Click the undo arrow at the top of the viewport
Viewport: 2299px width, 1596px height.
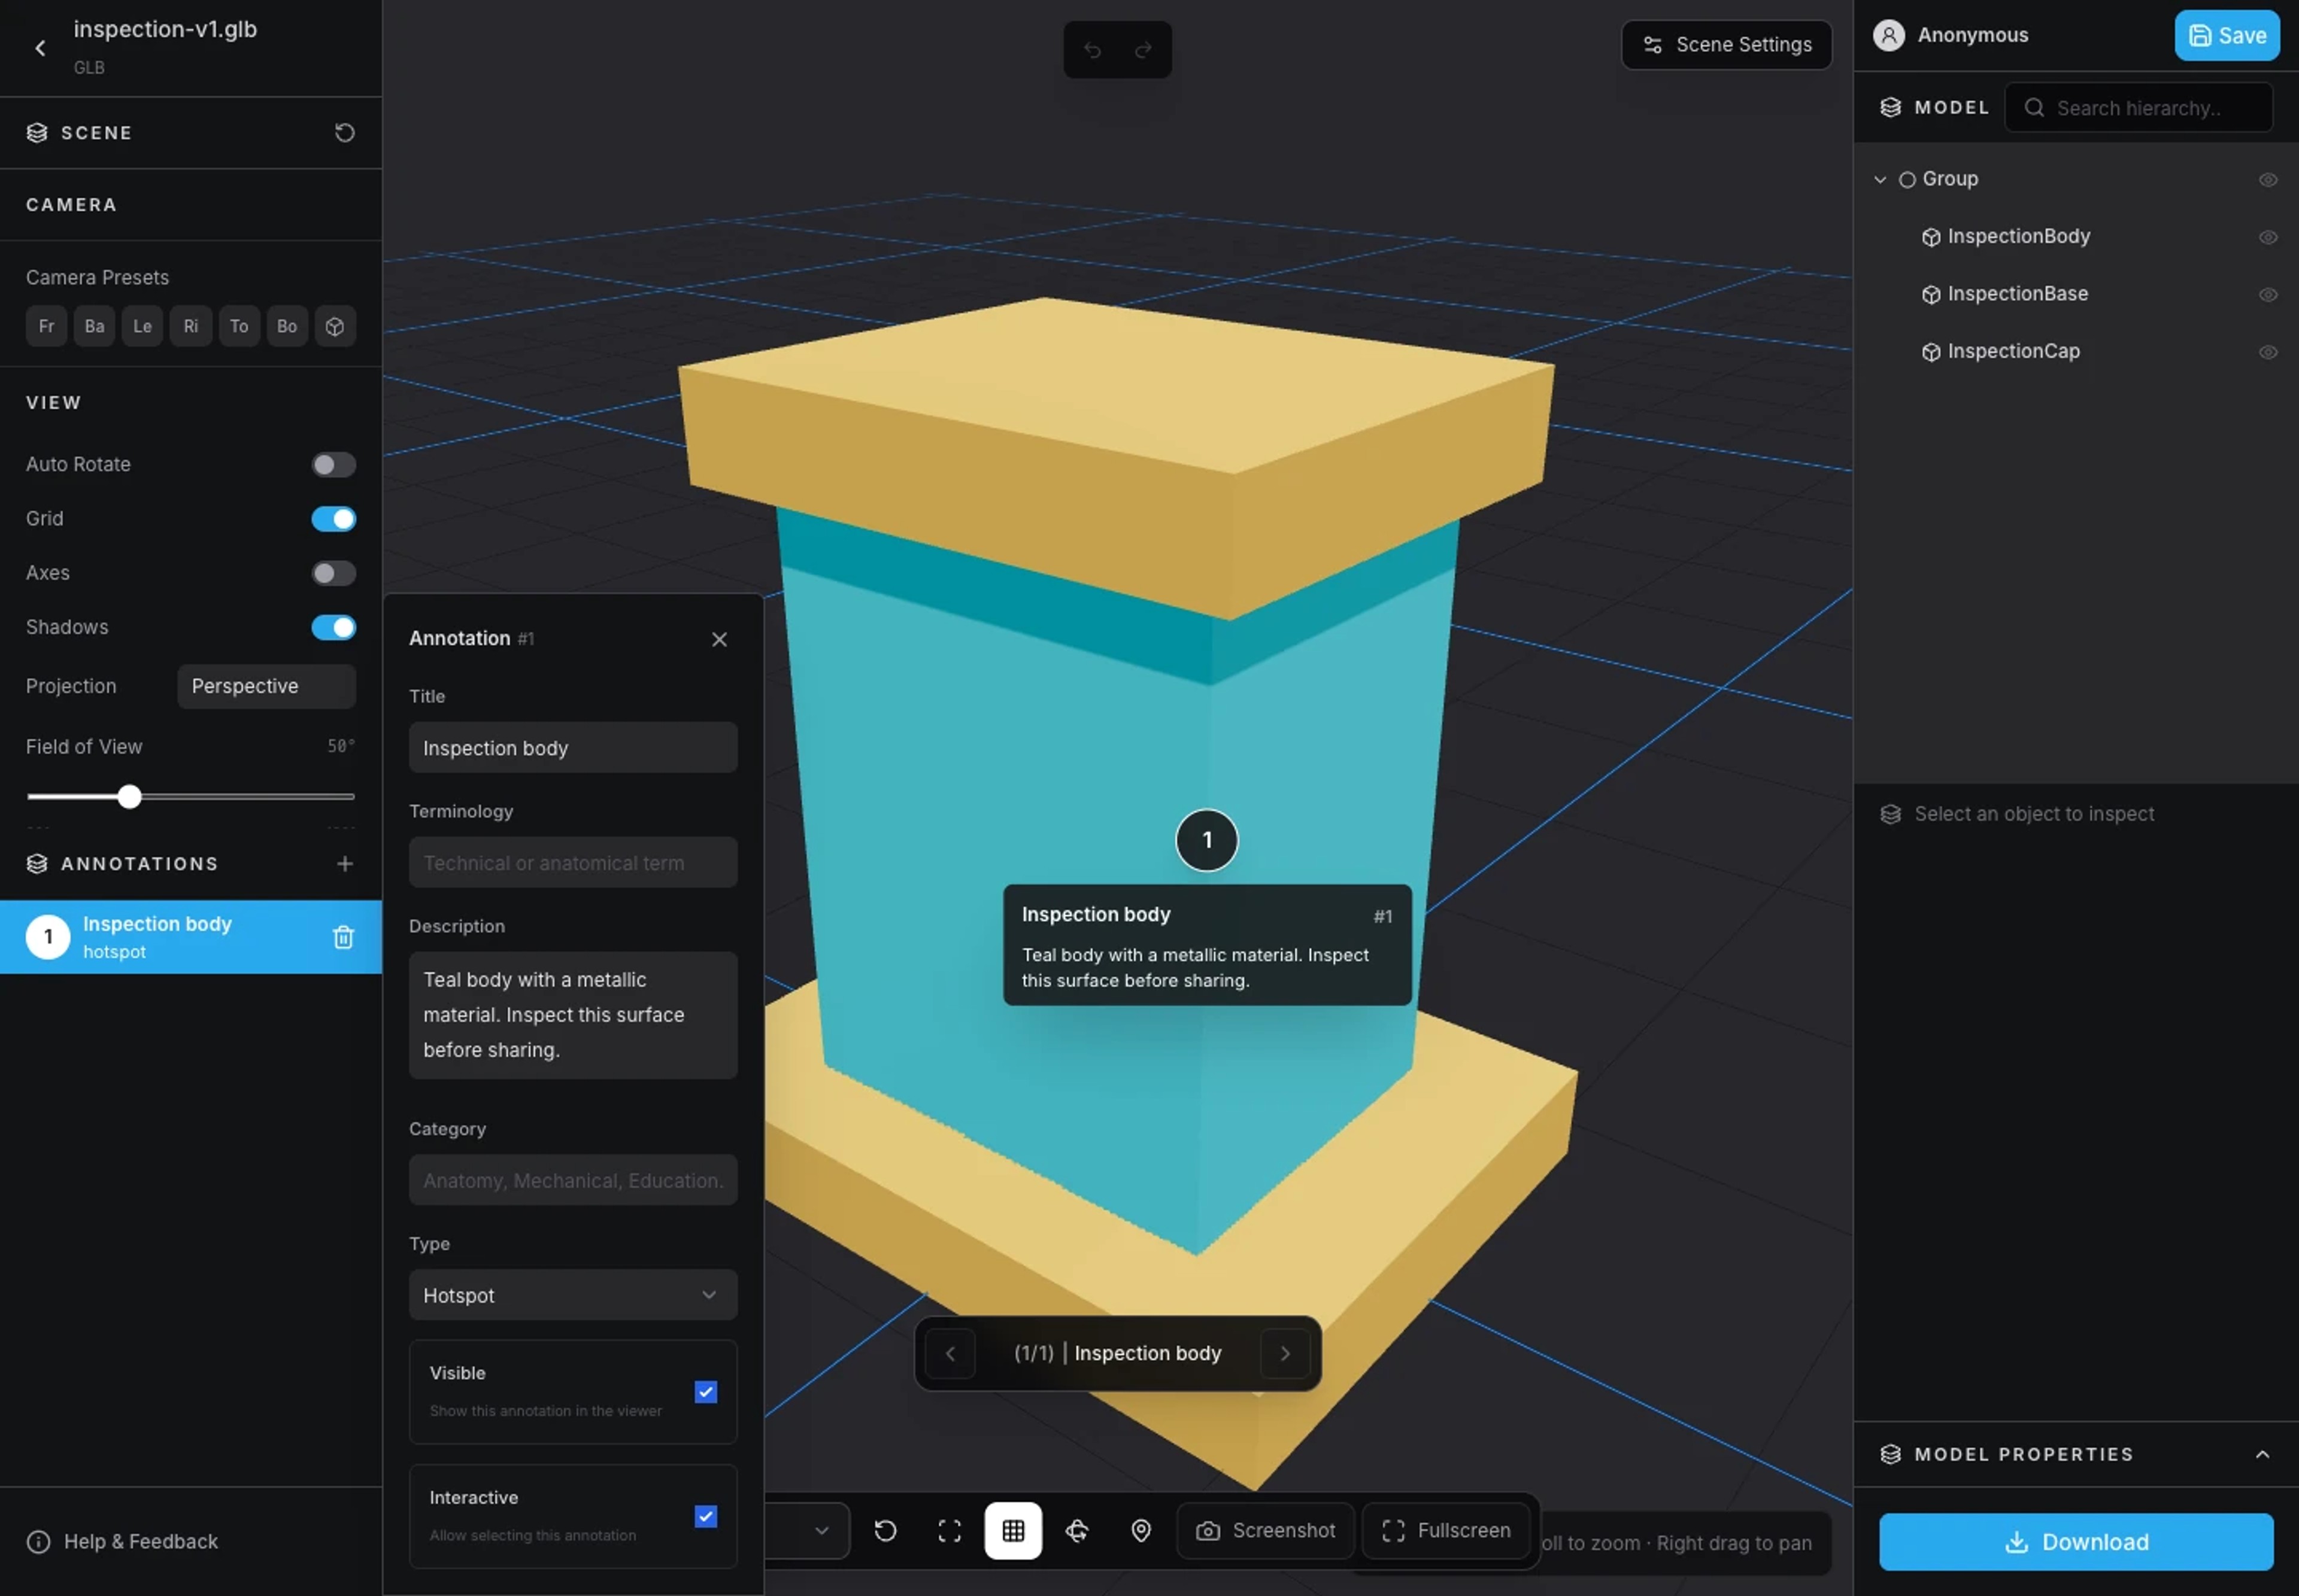click(1093, 49)
